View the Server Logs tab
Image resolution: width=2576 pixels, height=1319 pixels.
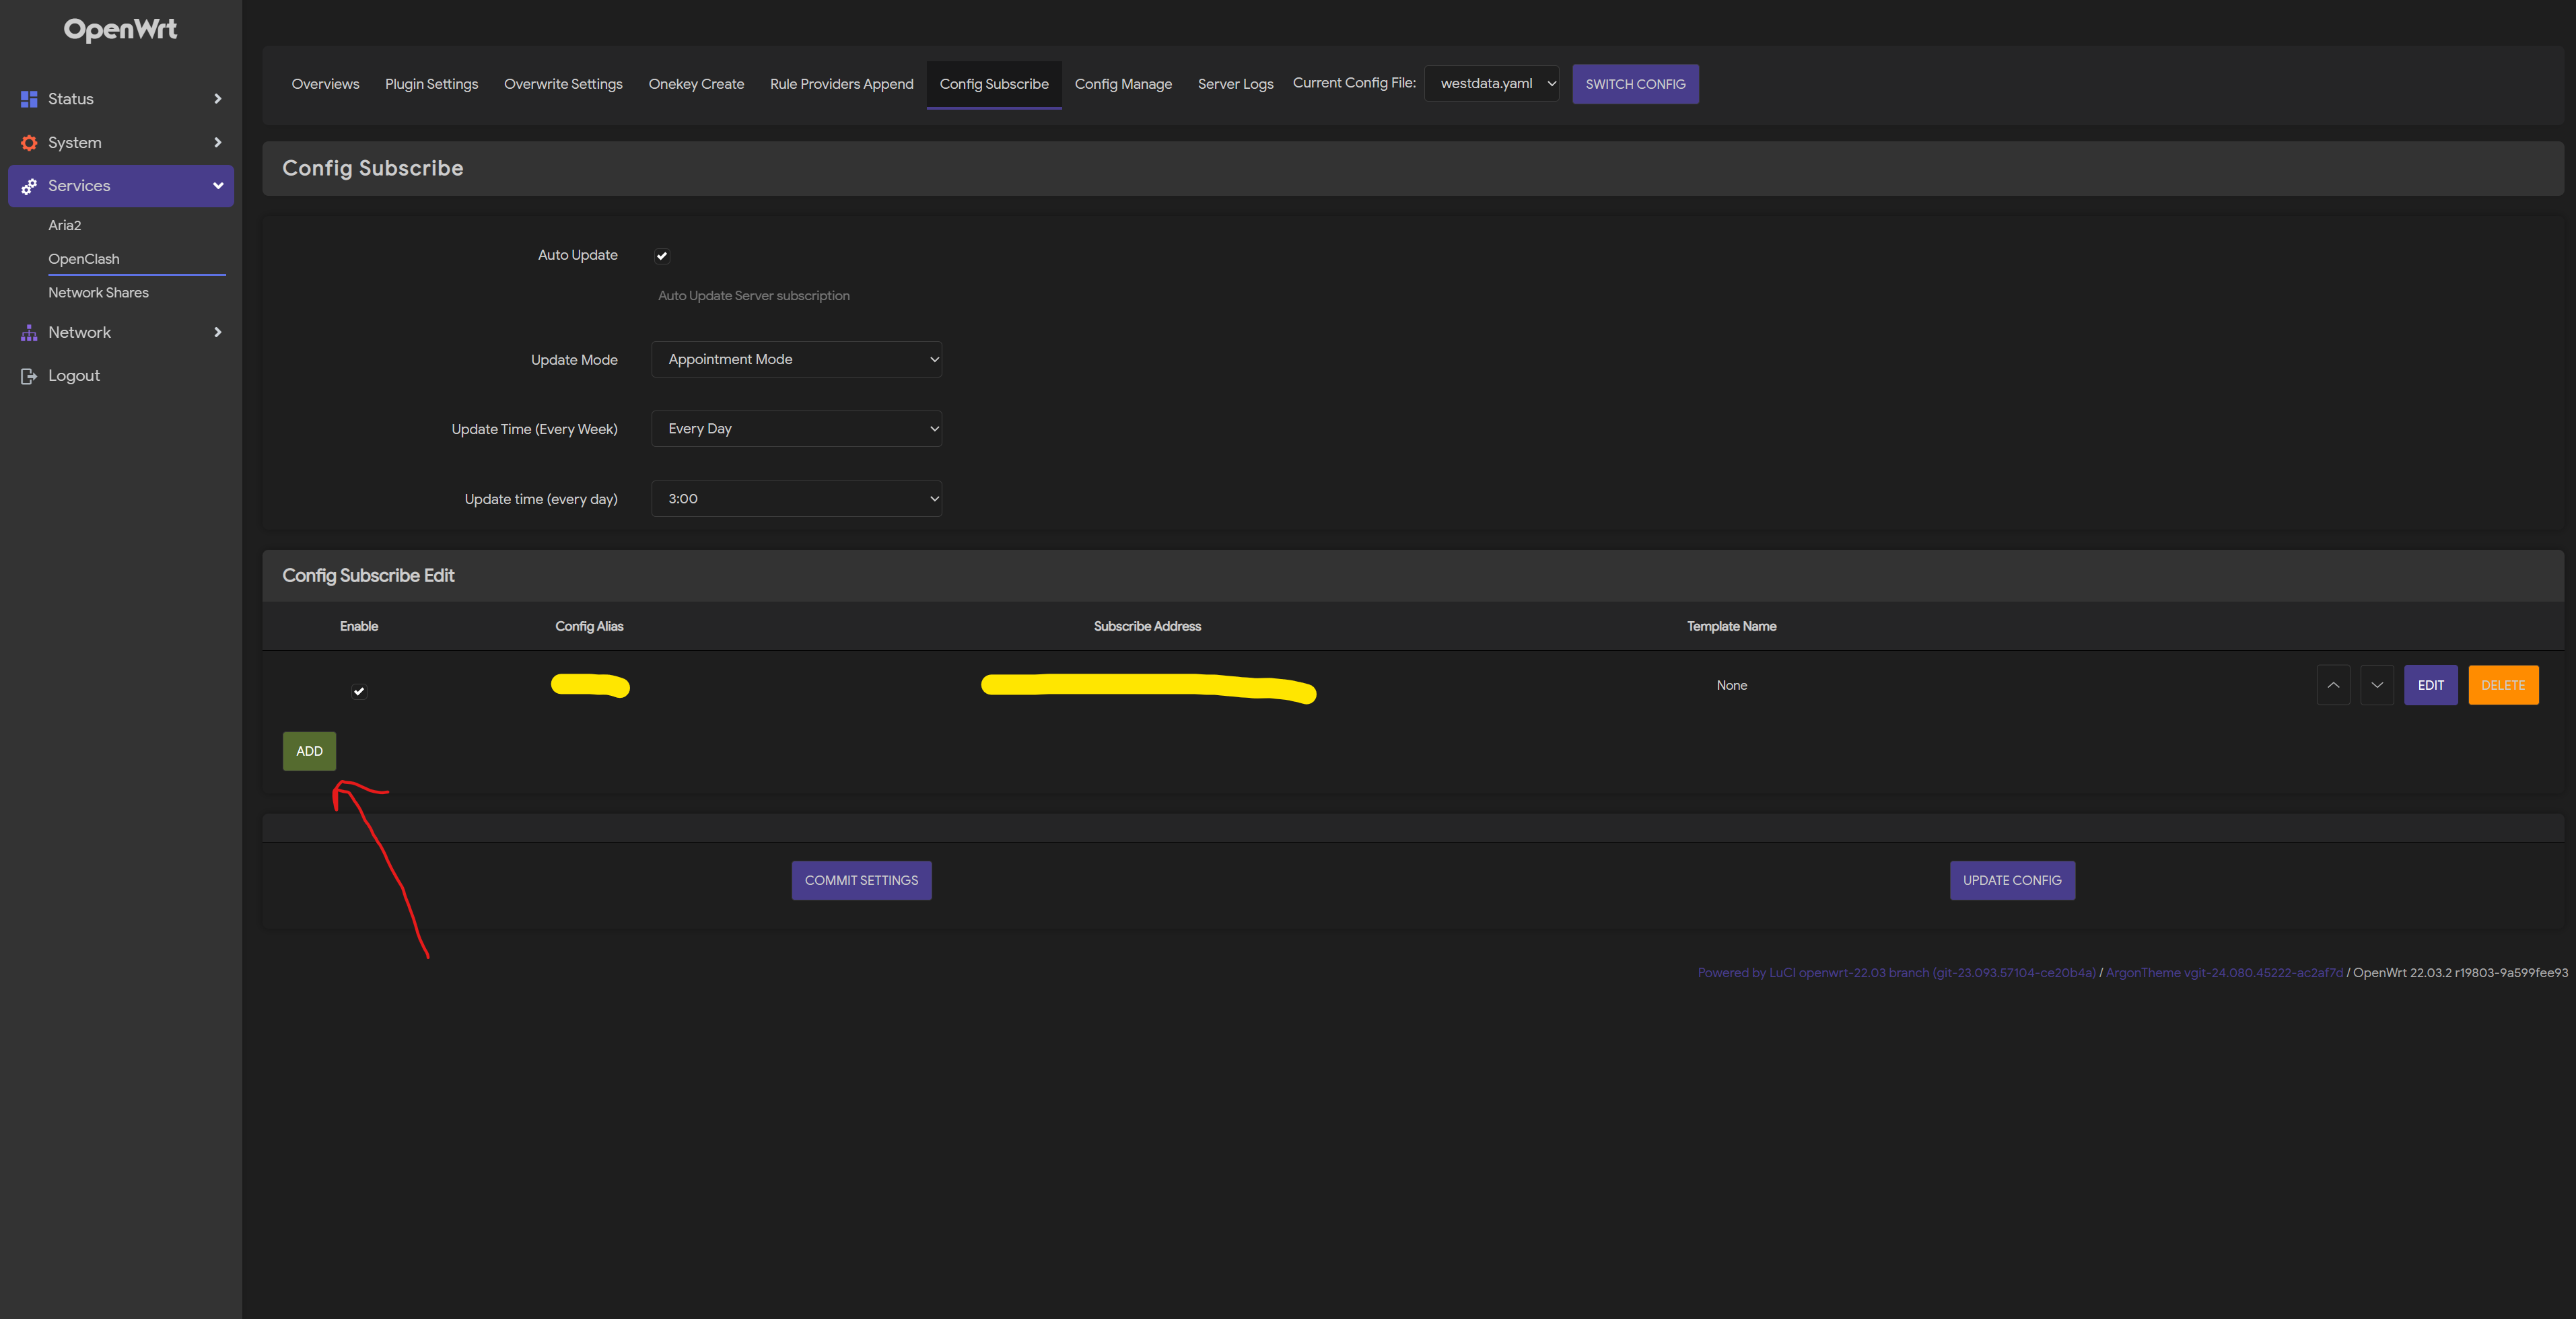click(x=1235, y=84)
